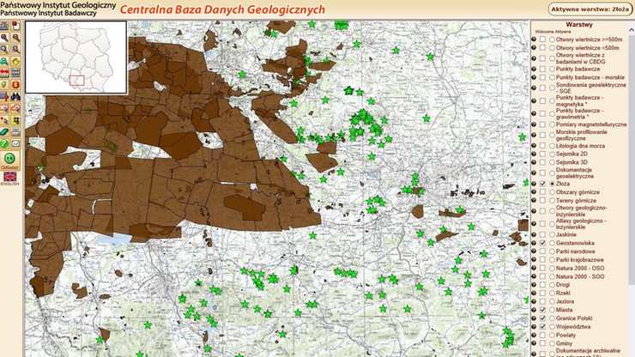
Task: Click the green Odśwież refresh button
Action: [9, 160]
